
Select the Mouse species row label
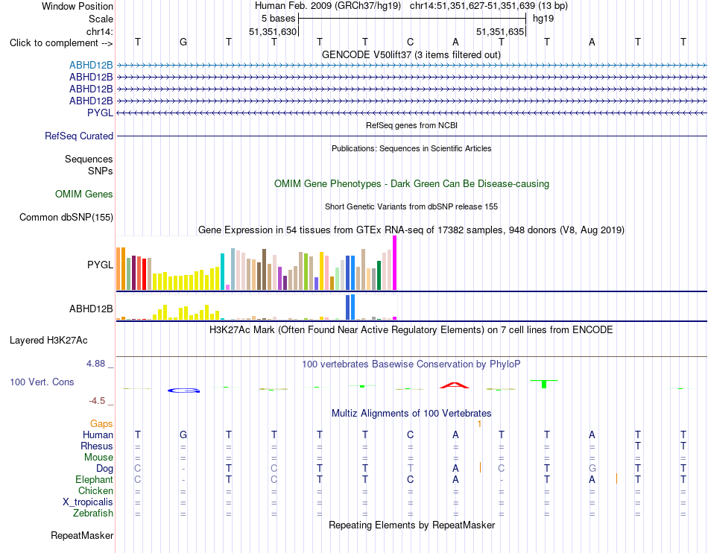tap(98, 458)
